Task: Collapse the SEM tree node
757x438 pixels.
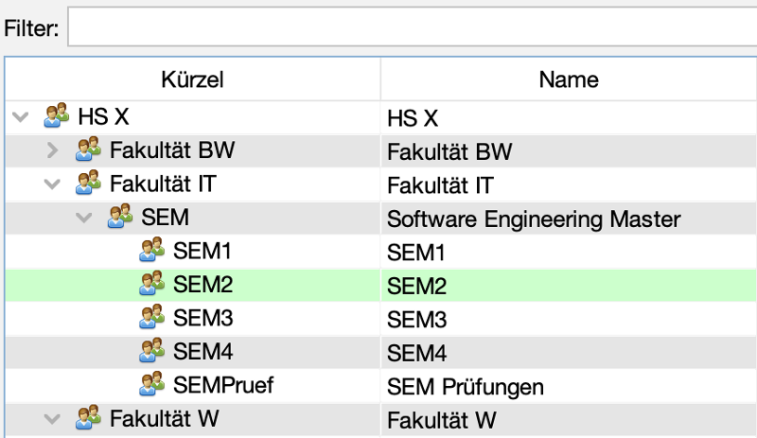Action: pos(84,217)
